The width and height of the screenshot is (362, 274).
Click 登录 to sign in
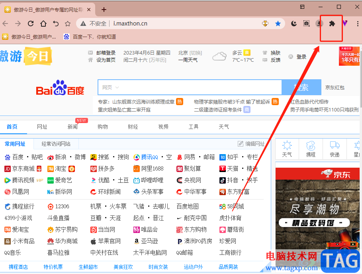tap(301, 57)
